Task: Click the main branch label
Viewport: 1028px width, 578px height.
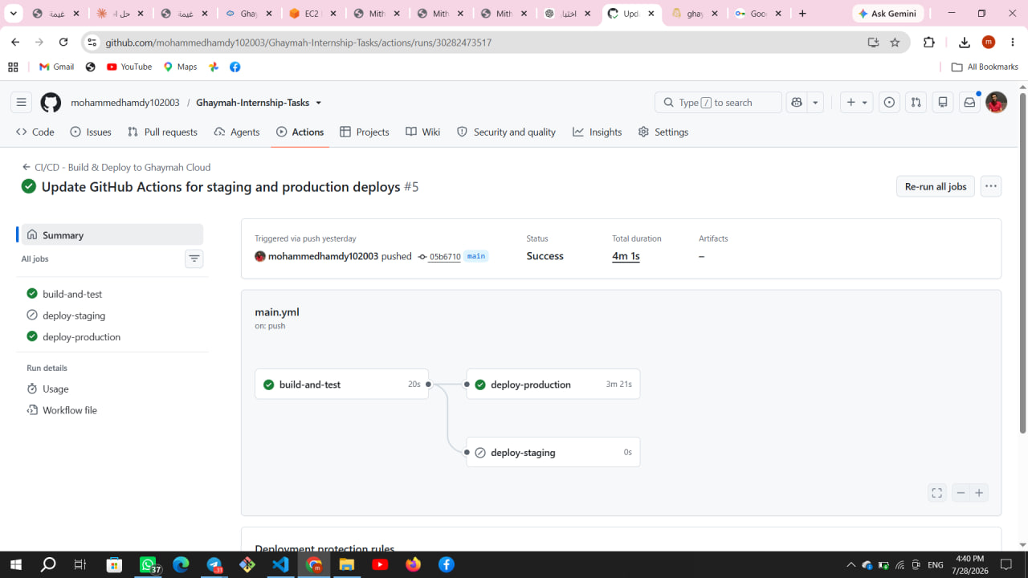Action: (476, 256)
